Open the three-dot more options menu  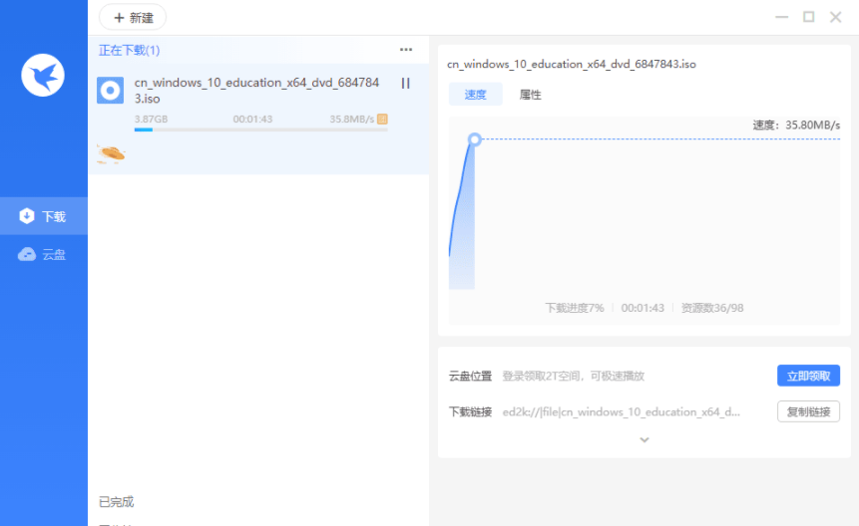pos(405,50)
